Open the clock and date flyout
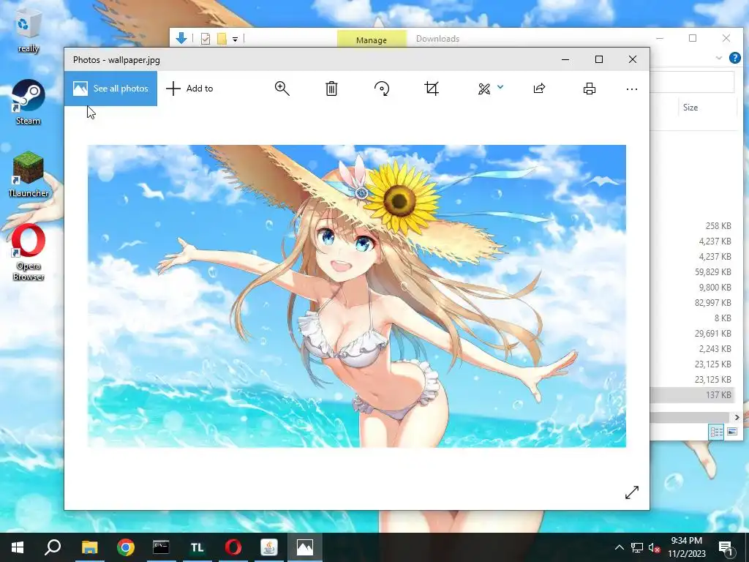 (687, 547)
